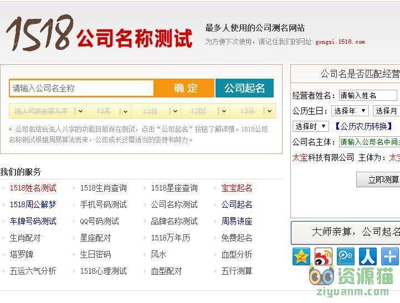Focus the 请输入公司名全称 input field
Image resolution: width=400 pixels, height=303 pixels.
[81, 88]
